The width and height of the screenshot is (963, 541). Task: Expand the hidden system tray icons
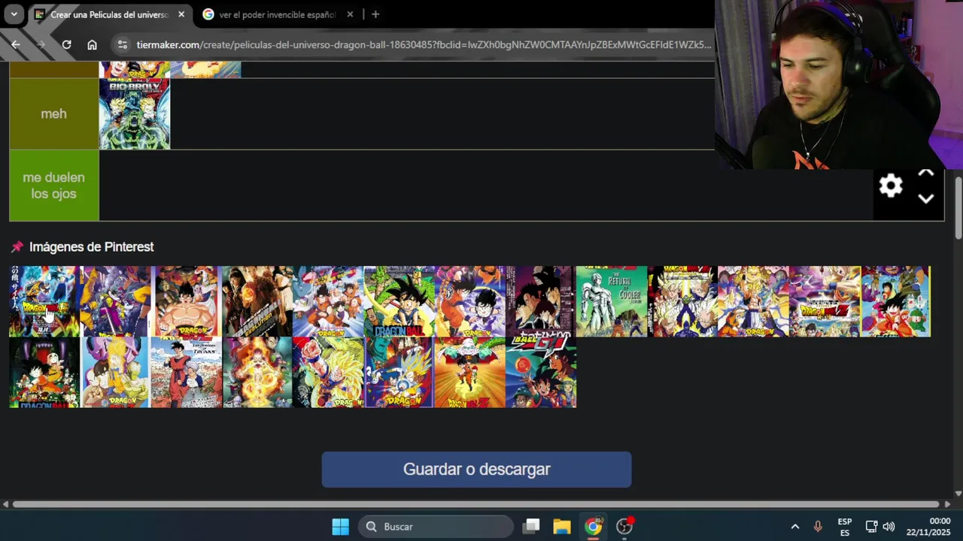[794, 527]
